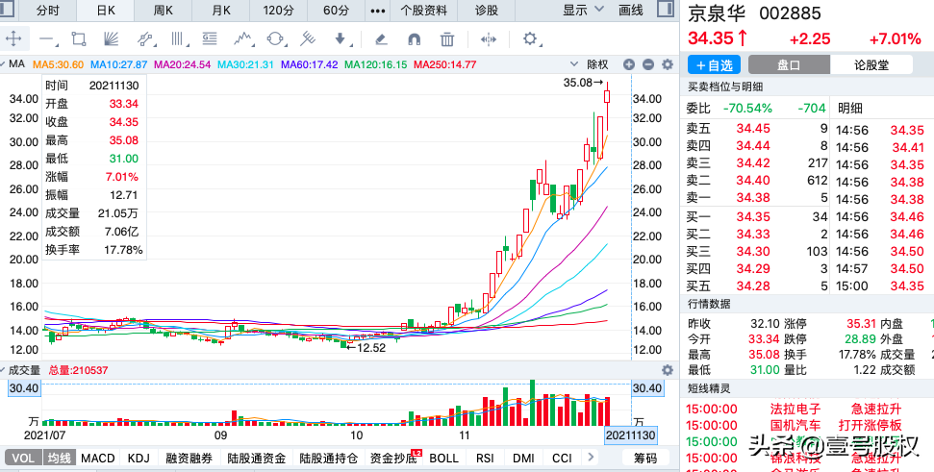Select the MACD indicator

tap(98, 458)
